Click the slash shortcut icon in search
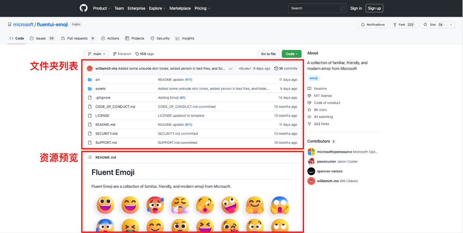 [x=342, y=8]
